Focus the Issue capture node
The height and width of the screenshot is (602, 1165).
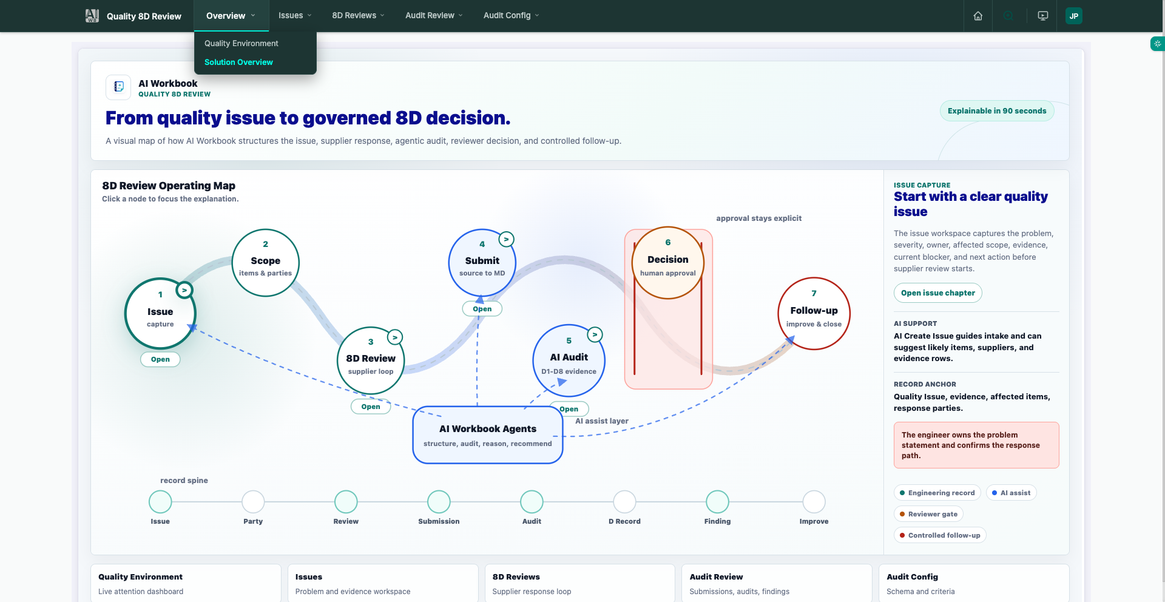coord(160,314)
